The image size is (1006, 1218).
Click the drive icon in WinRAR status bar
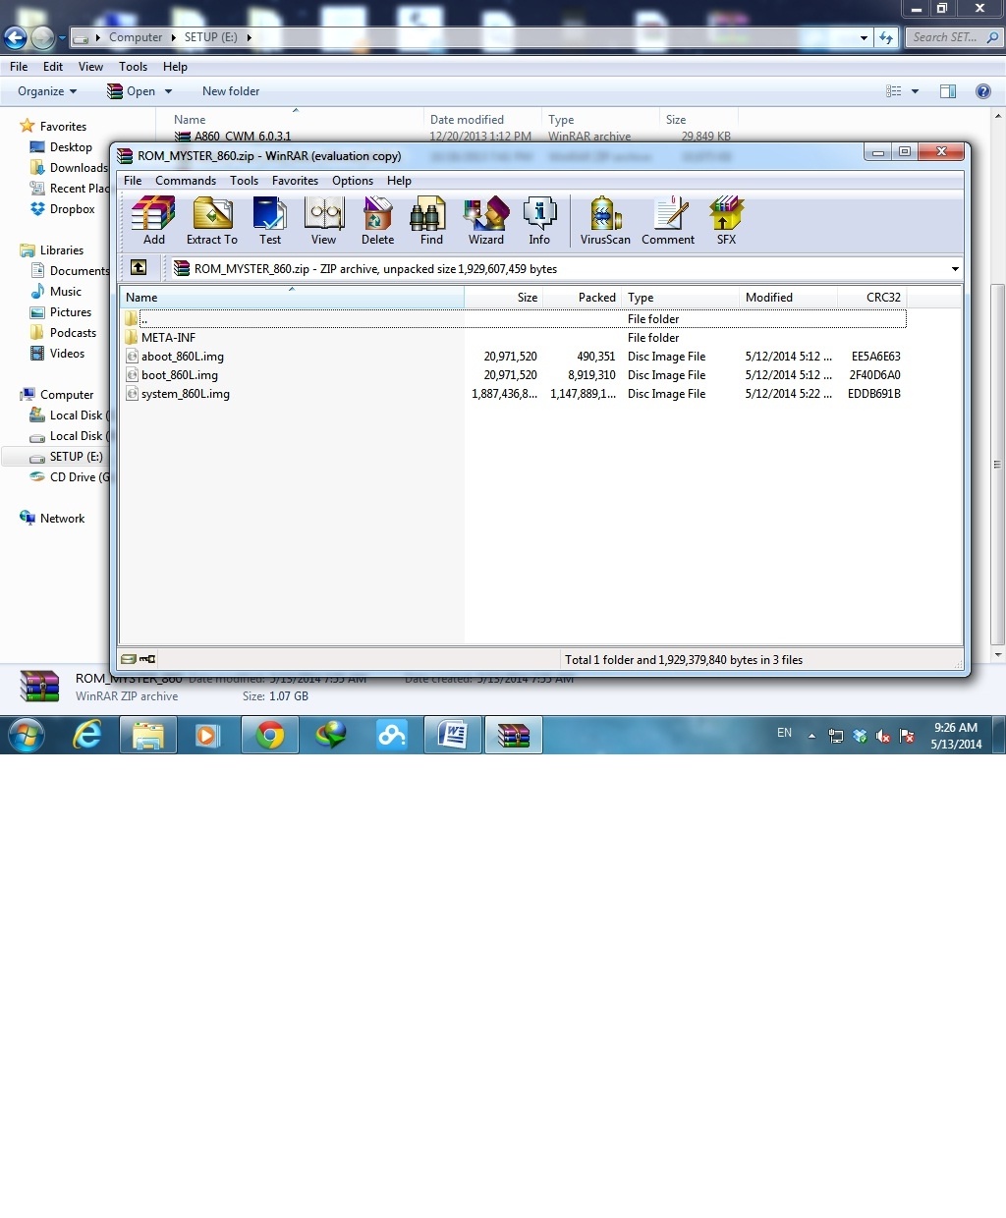point(128,659)
